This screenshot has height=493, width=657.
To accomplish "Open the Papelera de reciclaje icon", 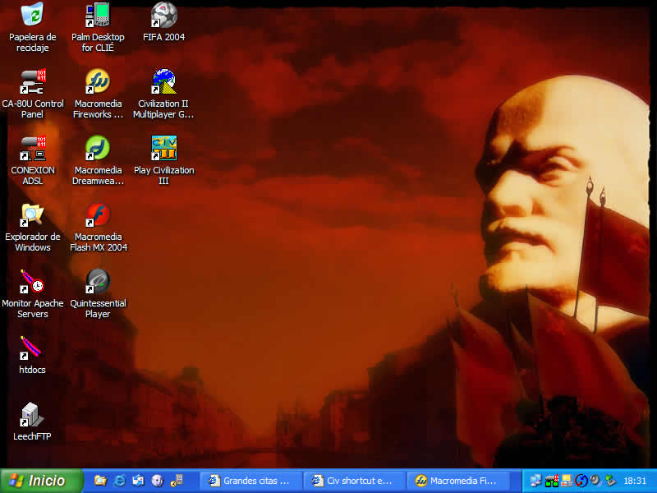I will click(x=32, y=16).
